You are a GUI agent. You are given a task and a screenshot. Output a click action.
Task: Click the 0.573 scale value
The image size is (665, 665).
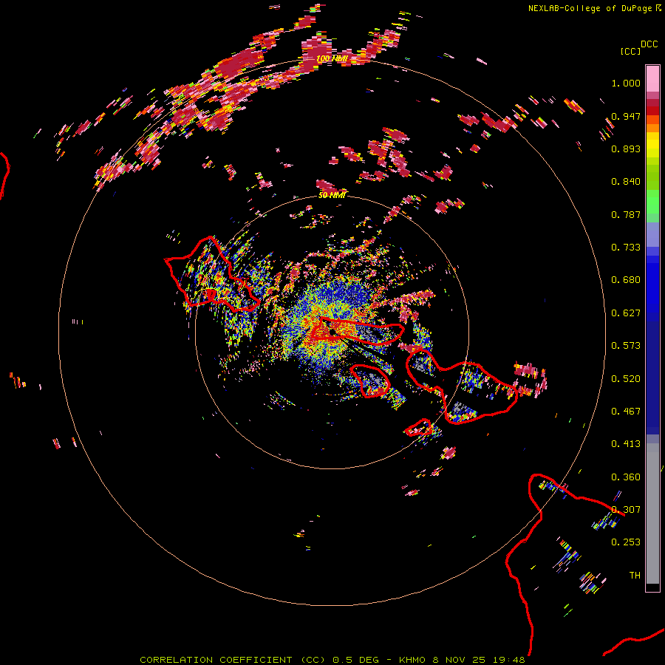[626, 346]
